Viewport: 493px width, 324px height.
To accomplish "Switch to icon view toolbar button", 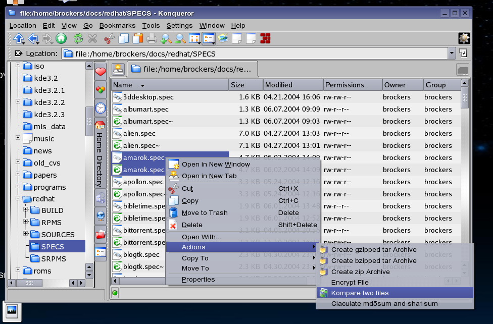I will pyautogui.click(x=194, y=39).
